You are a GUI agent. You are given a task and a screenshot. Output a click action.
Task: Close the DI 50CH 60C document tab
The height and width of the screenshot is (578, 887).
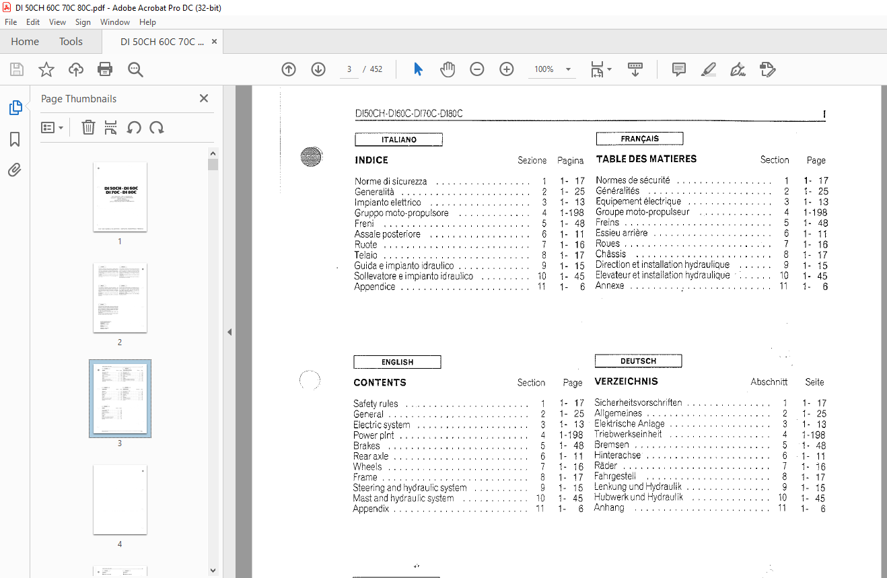[215, 42]
